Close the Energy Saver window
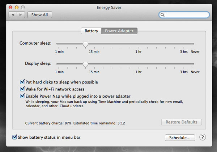Screen dimensions: 217x152 pyautogui.click(x=10, y=7)
